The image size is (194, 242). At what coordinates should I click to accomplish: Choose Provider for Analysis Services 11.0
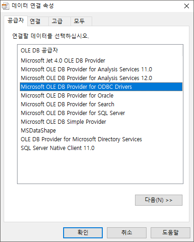pos(101,69)
